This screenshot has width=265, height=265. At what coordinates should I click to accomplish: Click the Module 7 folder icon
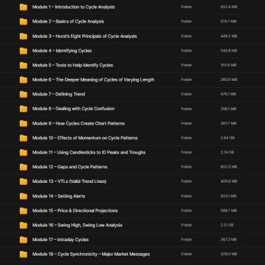23,94
